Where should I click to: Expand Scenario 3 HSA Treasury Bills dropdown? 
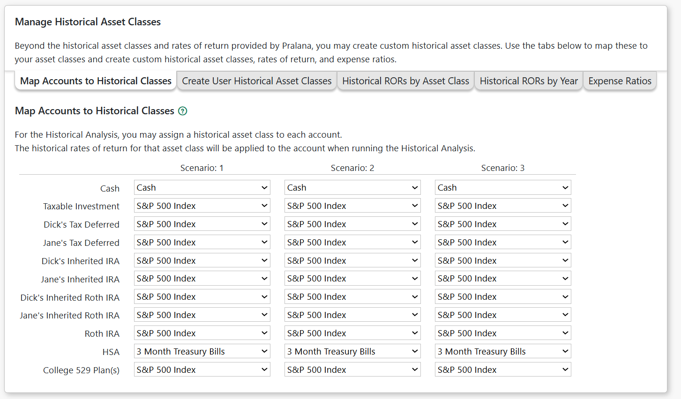point(503,352)
